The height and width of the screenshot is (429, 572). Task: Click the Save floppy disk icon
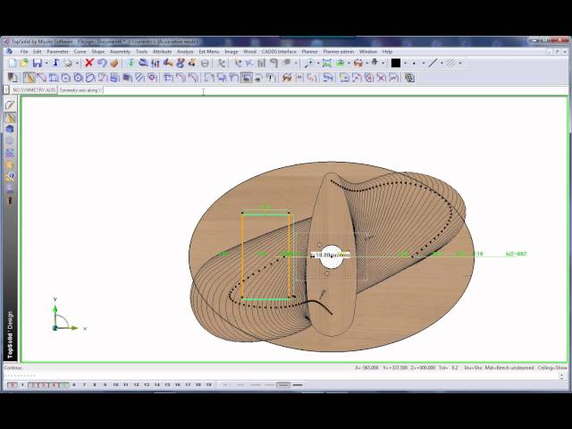36,63
